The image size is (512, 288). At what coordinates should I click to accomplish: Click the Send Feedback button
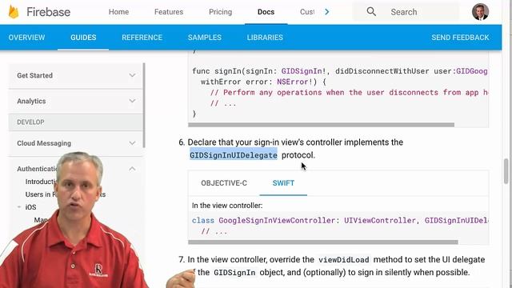click(460, 38)
